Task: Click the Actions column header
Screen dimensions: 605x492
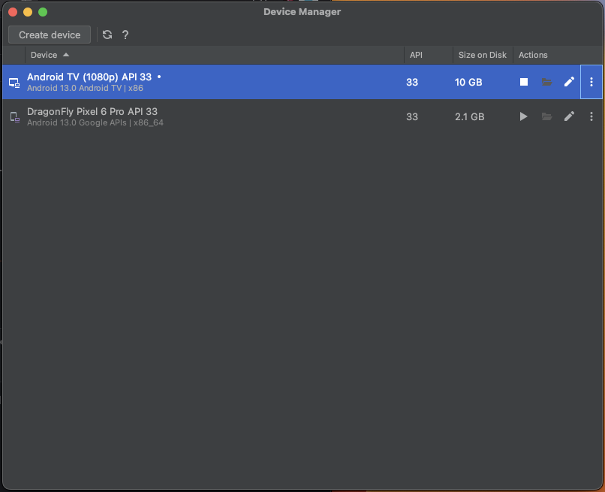Action: pyautogui.click(x=533, y=55)
